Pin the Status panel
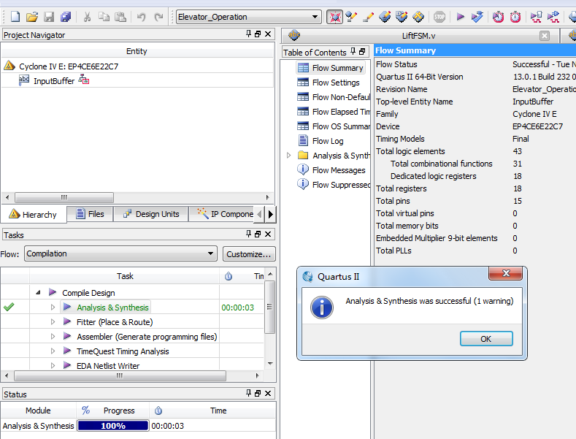 click(249, 393)
